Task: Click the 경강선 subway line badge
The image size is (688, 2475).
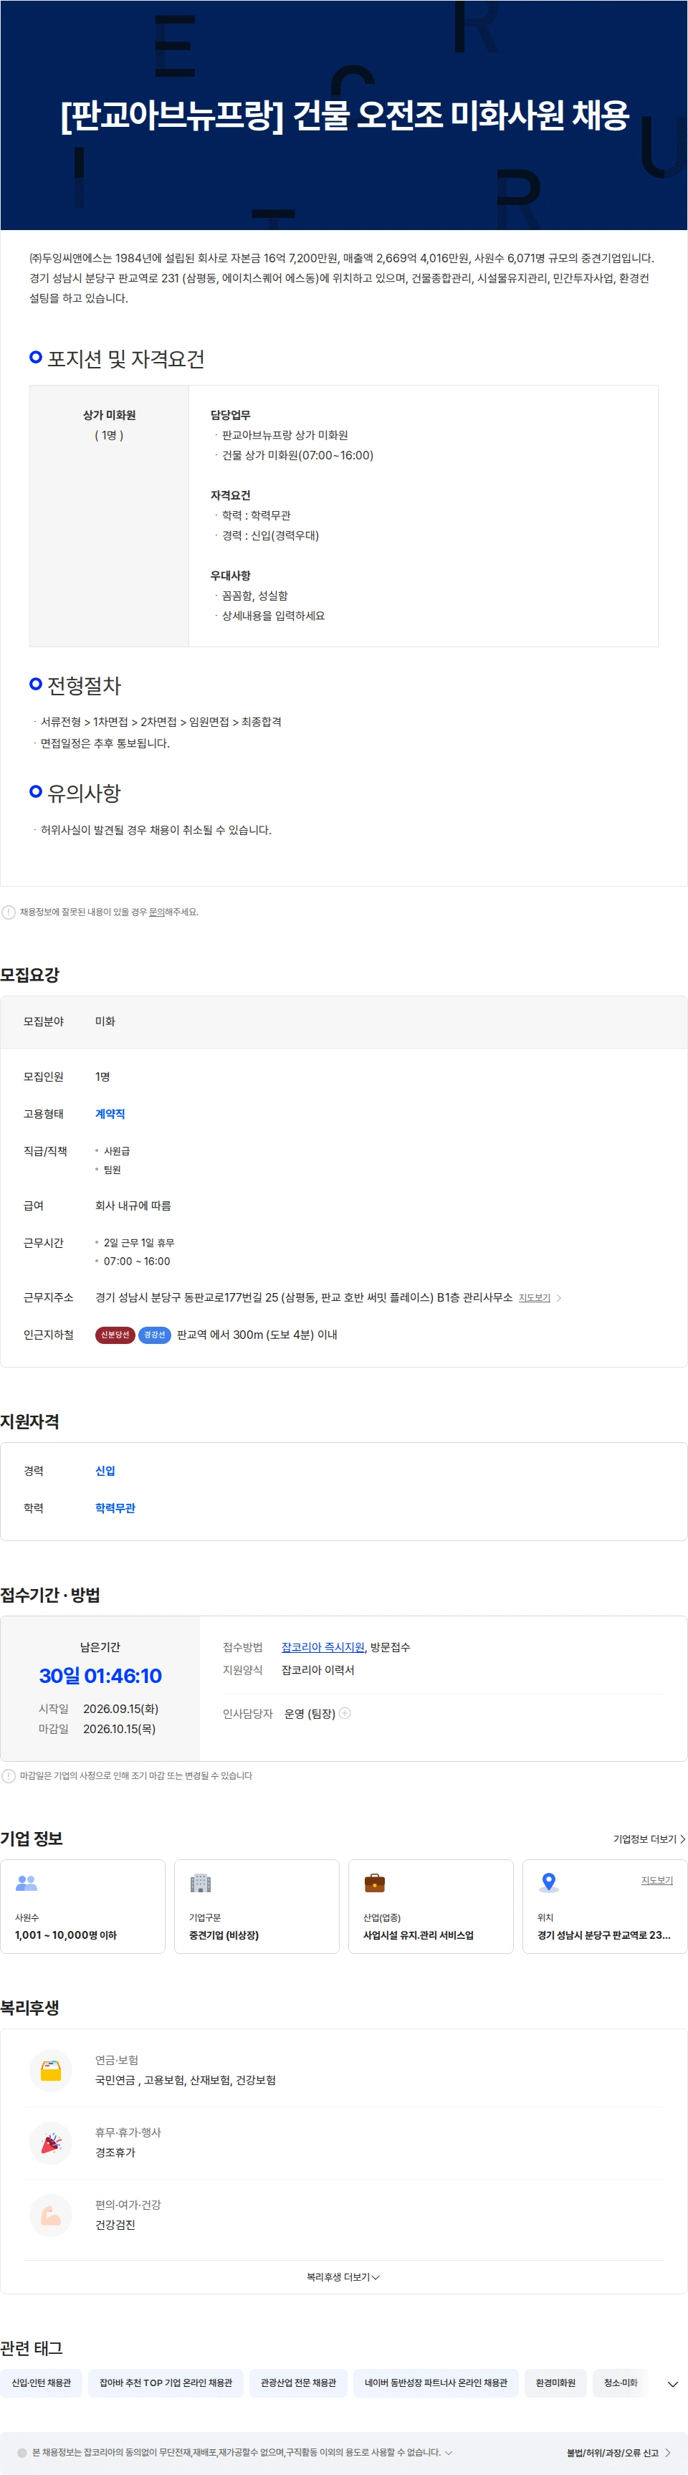Action: pos(155,1335)
